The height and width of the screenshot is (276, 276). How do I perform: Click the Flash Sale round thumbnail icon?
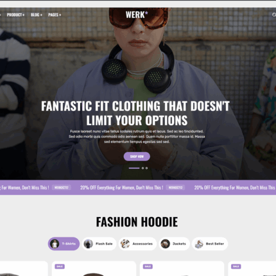tap(88, 244)
